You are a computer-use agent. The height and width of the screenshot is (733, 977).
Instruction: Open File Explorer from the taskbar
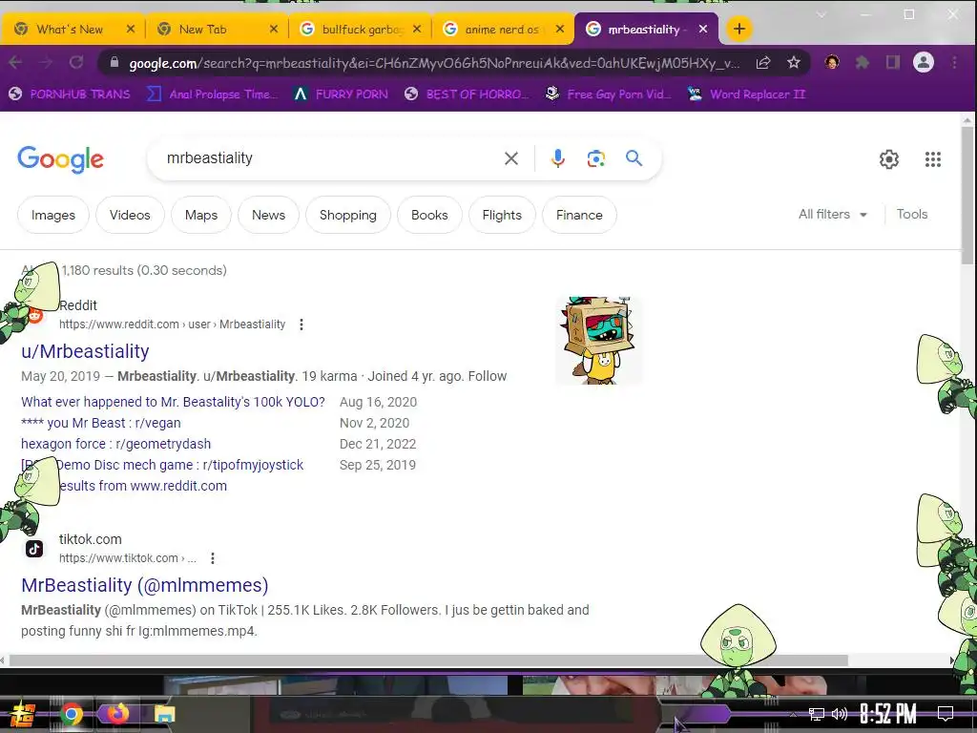coord(164,714)
